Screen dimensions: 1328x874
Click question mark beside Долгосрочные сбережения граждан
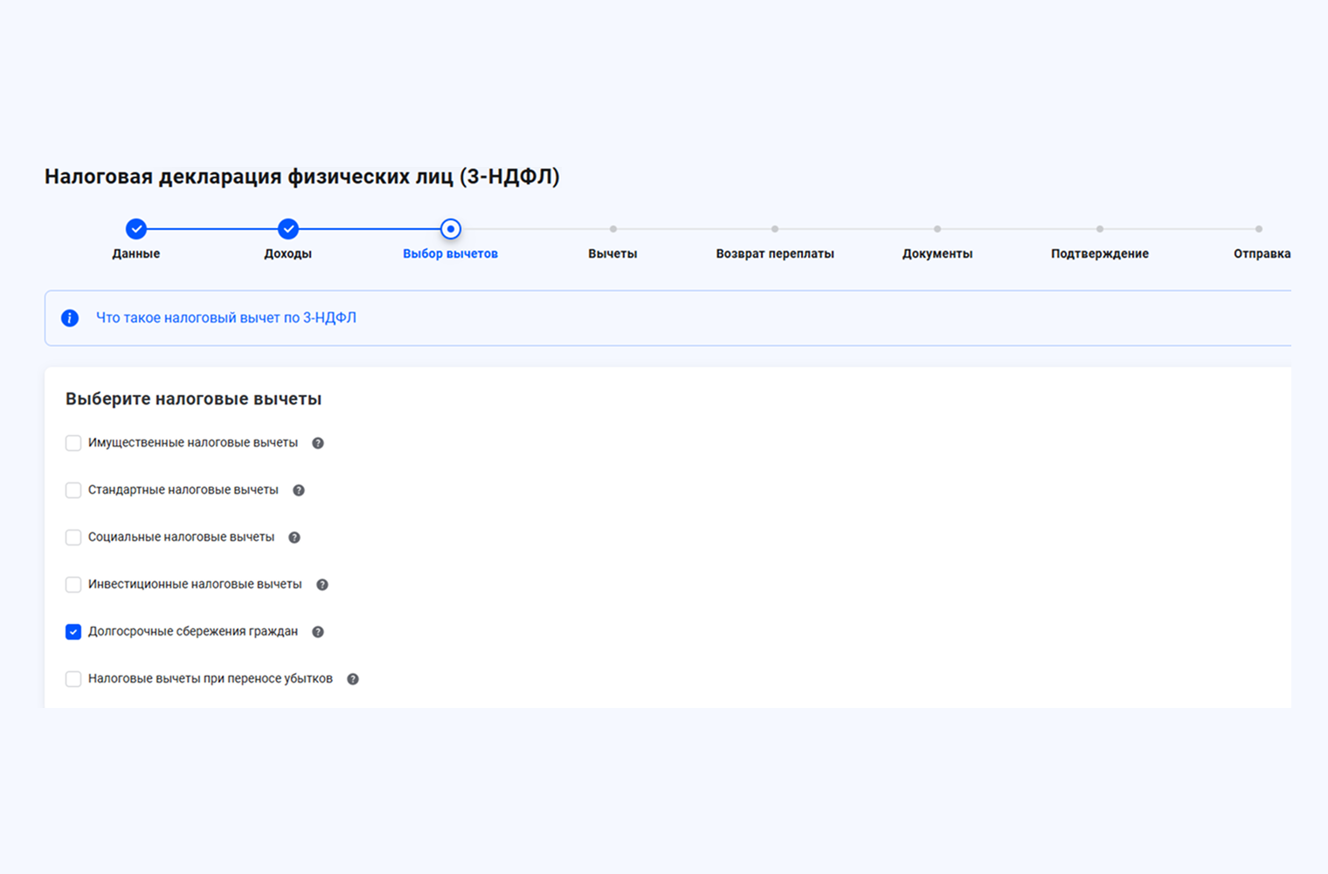pos(318,632)
